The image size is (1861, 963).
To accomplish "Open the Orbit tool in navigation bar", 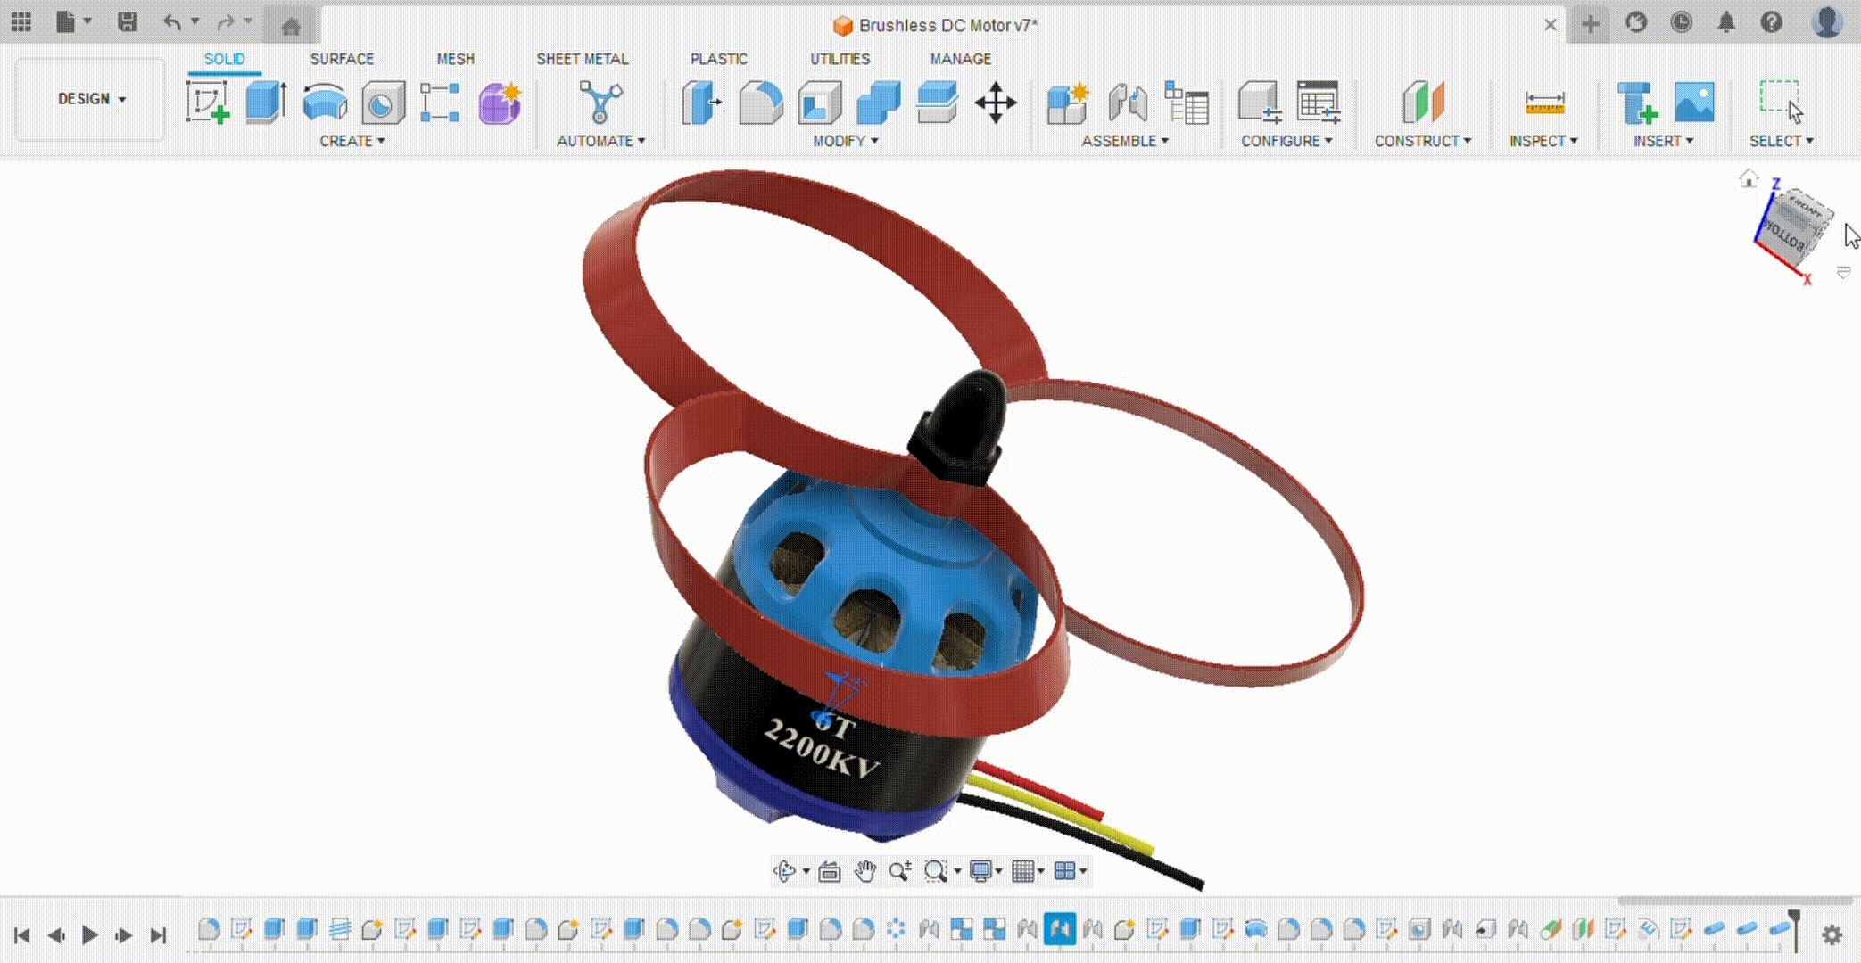I will tap(784, 871).
